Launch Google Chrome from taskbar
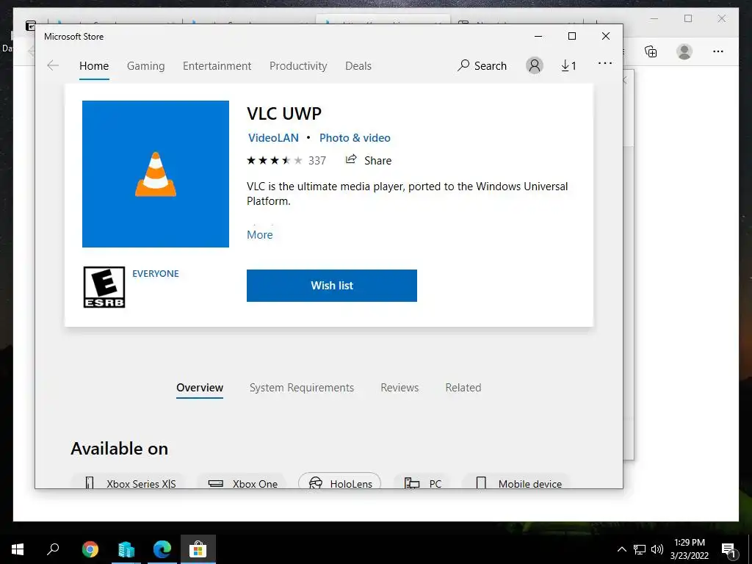The image size is (752, 564). point(90,549)
